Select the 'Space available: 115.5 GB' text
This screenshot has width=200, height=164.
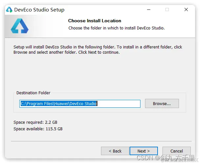click(38, 129)
